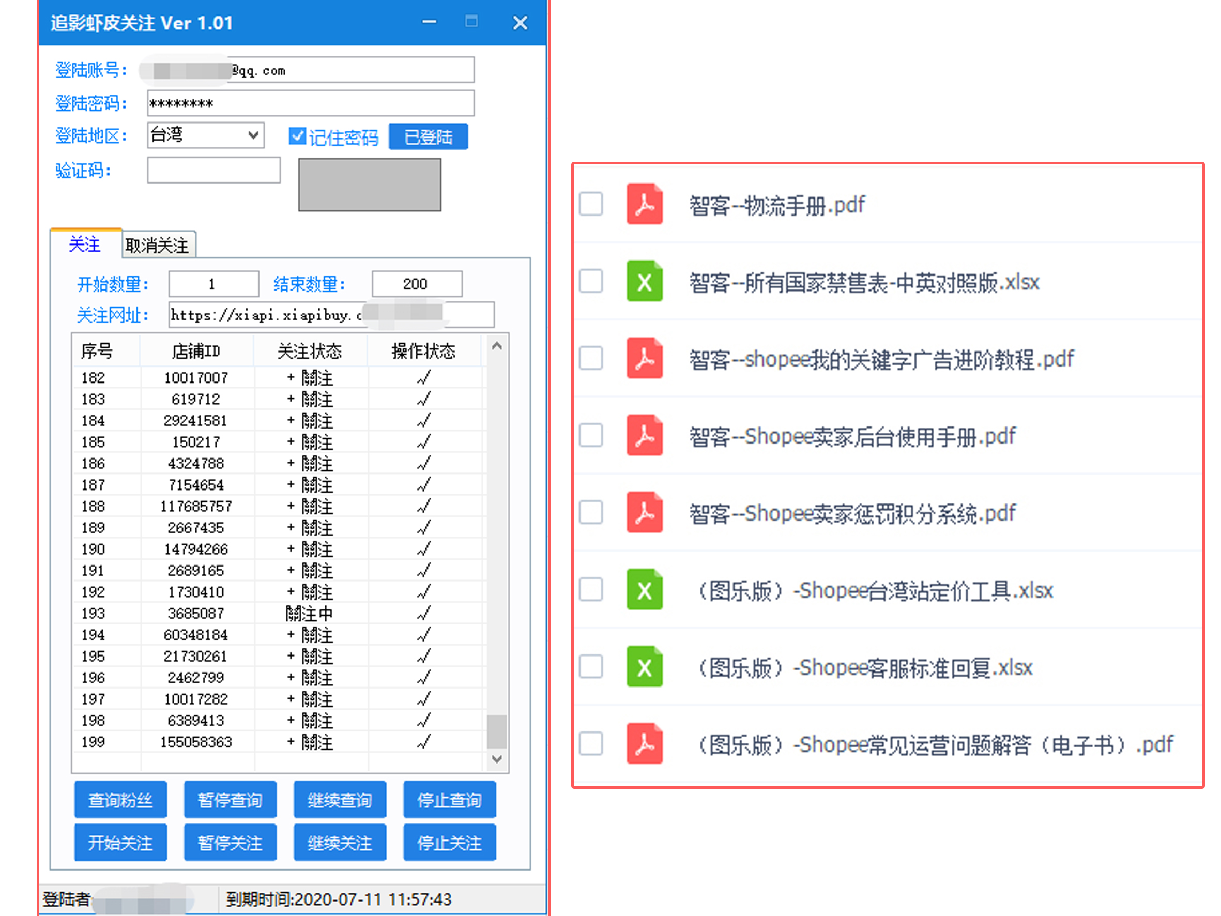Click the 暂停关注 button
The image size is (1221, 916).
(230, 843)
